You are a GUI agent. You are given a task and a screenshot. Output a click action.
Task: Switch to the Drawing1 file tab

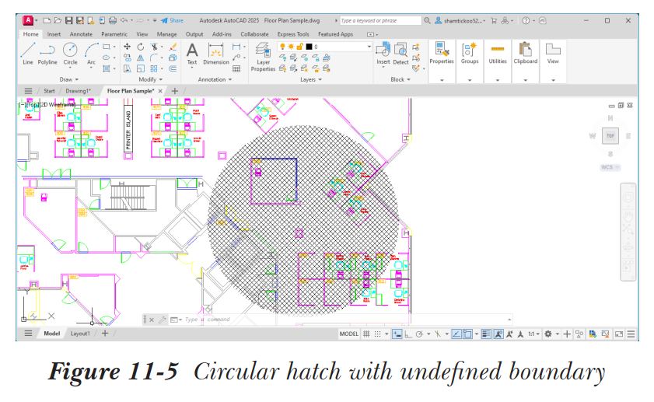(78, 91)
